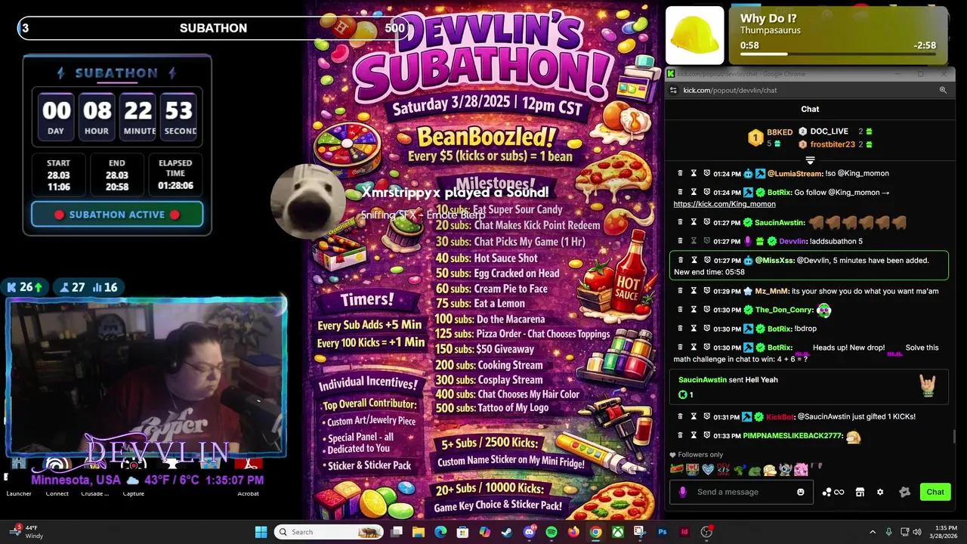Click the yellow hard hat album art
Screen dimensions: 967x544
(x=695, y=36)
